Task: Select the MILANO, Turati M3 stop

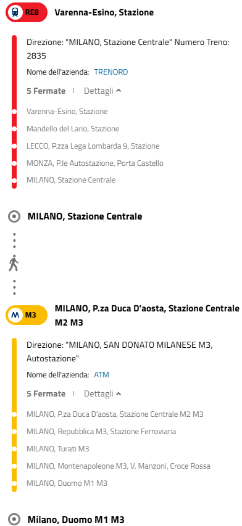Action: point(58,449)
